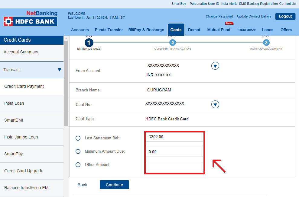Screen dimensions: 299x197
Task: Click the Continue button
Action: pos(114,185)
